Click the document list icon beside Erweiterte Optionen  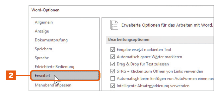point(114,25)
